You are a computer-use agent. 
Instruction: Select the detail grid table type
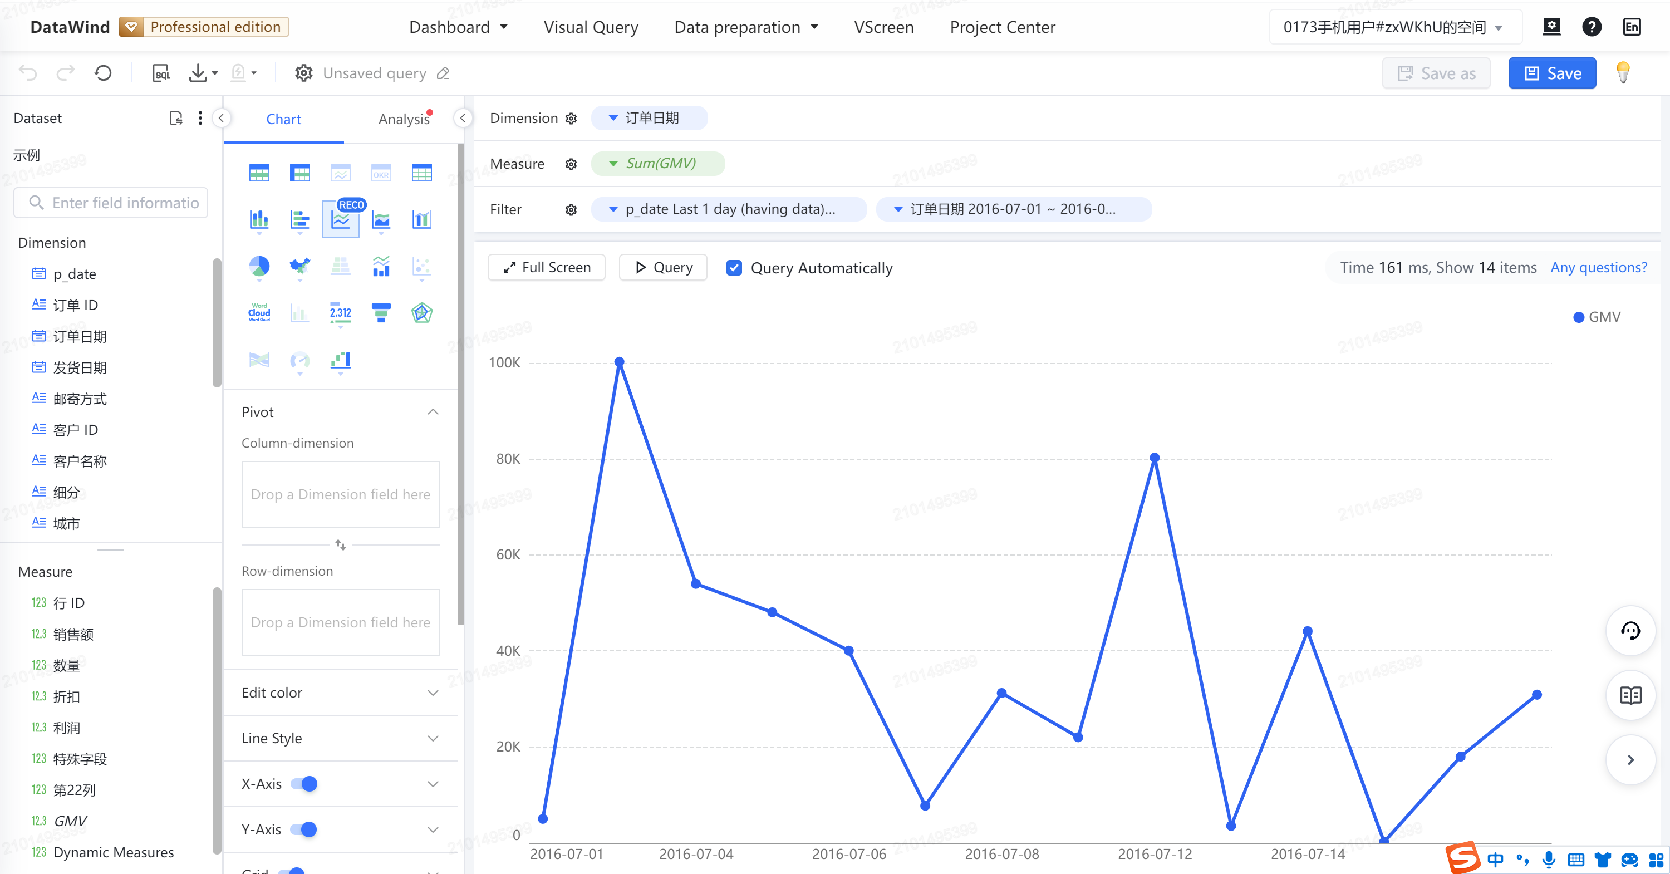click(422, 173)
